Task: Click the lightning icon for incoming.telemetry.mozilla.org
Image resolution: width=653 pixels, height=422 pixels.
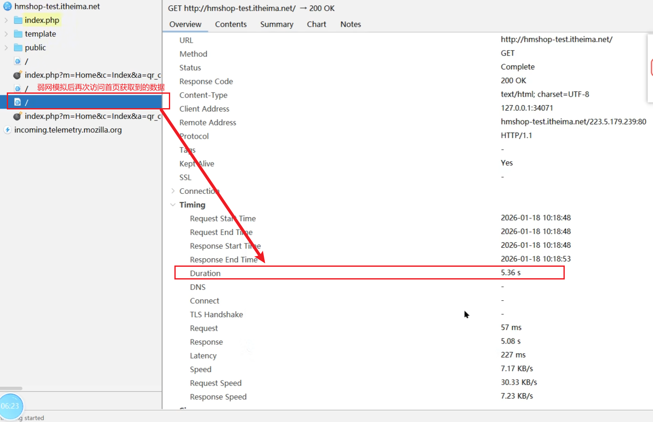Action: click(7, 130)
